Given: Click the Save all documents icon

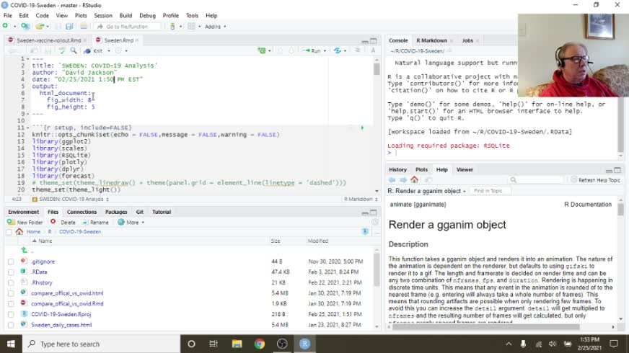Looking at the screenshot, I should coord(69,27).
